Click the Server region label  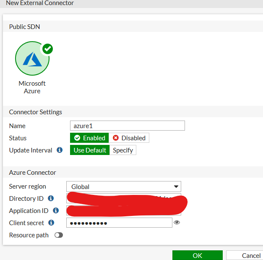(28, 186)
